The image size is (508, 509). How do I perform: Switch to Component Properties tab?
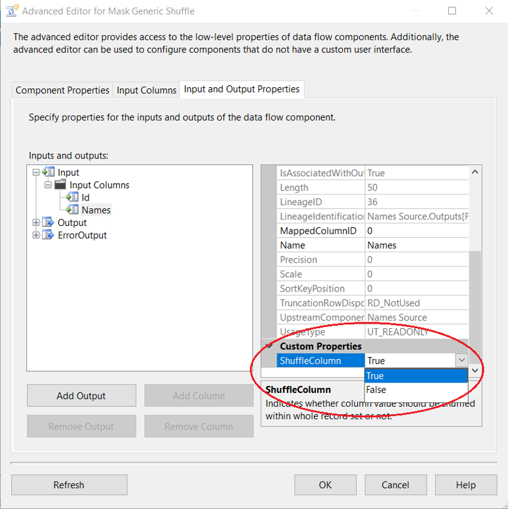pyautogui.click(x=62, y=90)
